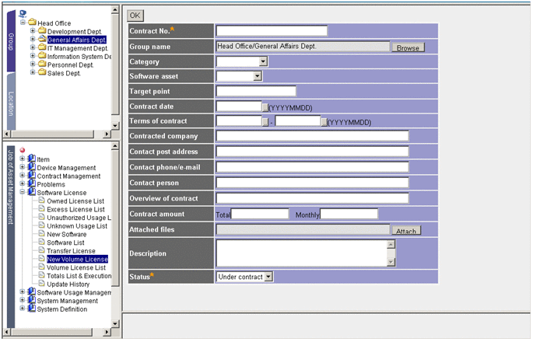The image size is (533, 342).
Task: Click the Head Office folder icon
Action: pyautogui.click(x=33, y=23)
